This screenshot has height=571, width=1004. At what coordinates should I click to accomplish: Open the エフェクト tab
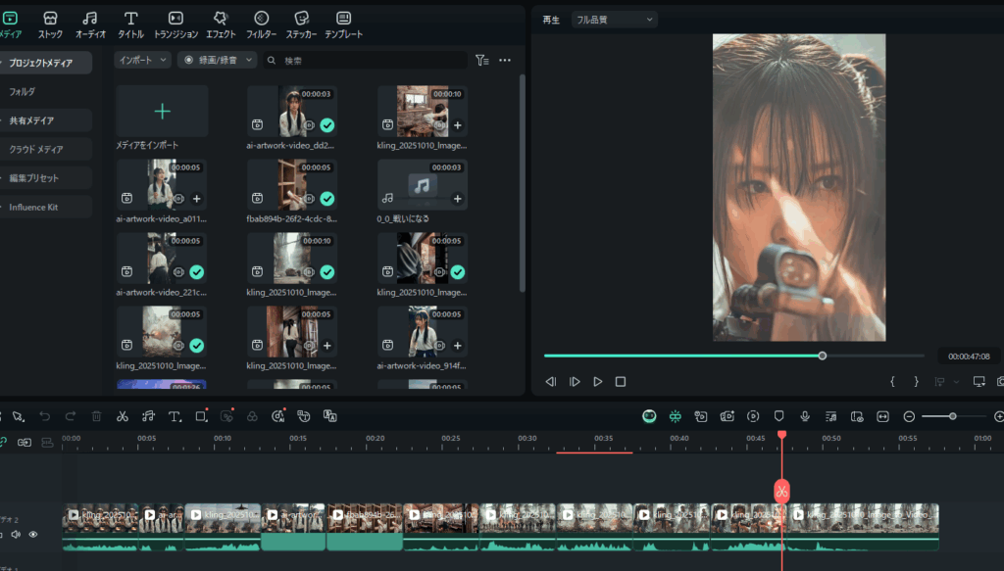(x=221, y=24)
